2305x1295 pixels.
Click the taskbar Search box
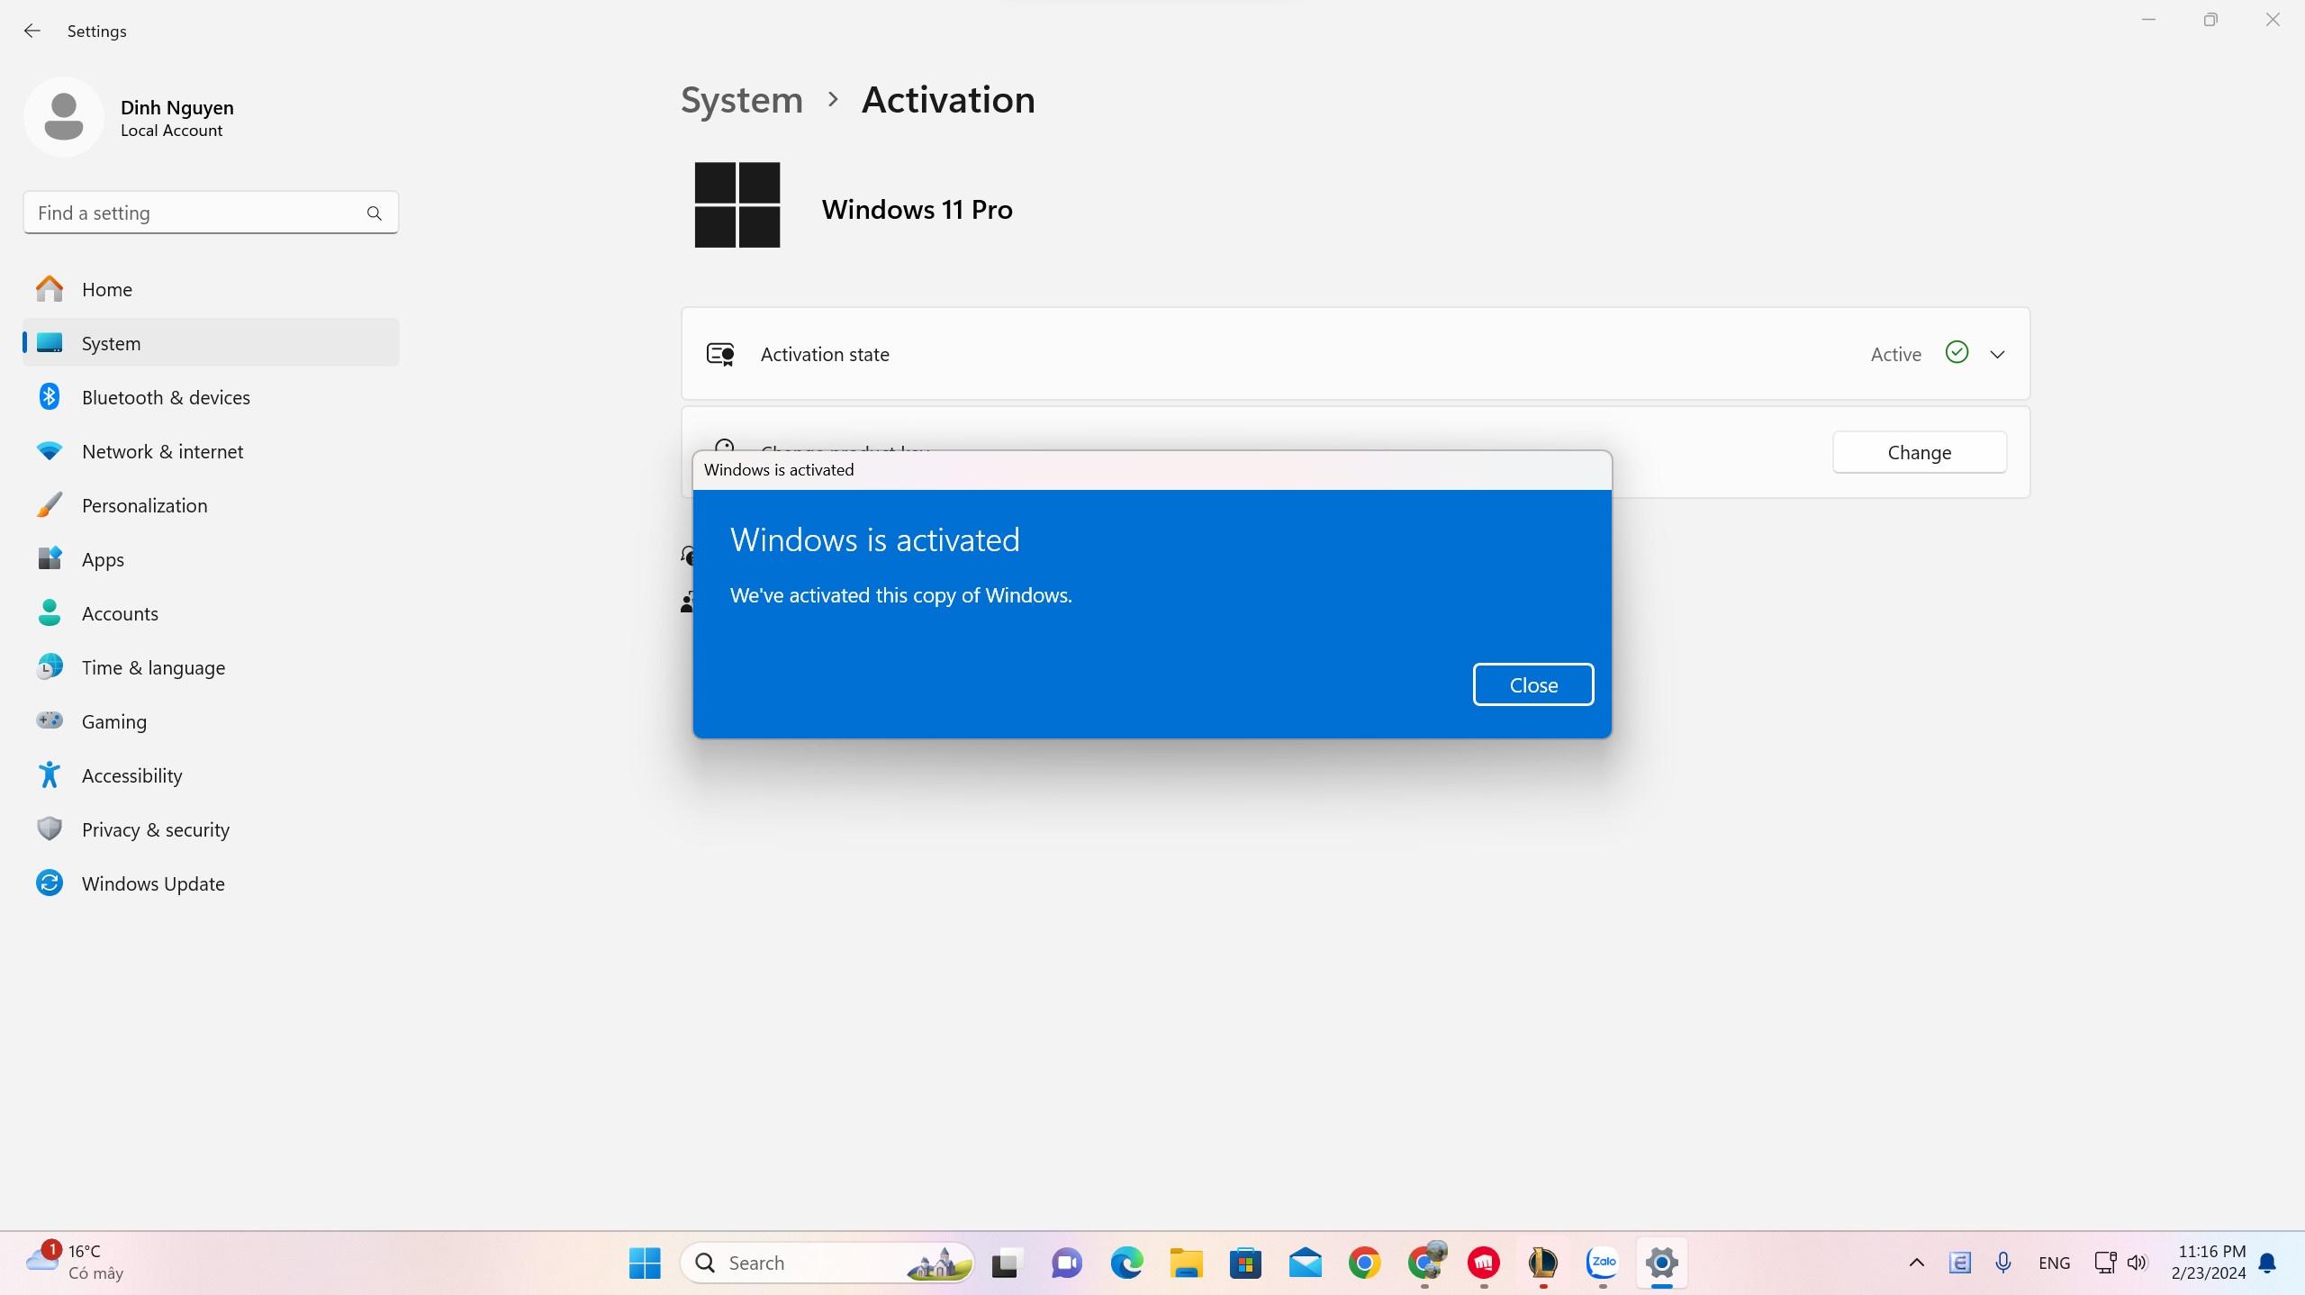827,1263
